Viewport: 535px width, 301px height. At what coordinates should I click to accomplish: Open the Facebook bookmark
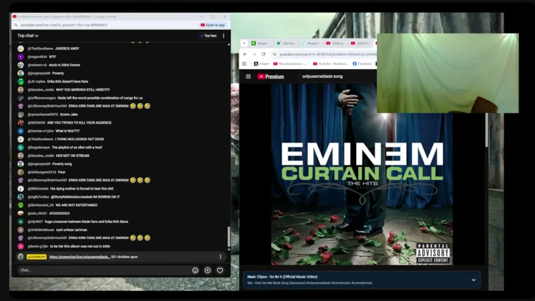[362, 64]
